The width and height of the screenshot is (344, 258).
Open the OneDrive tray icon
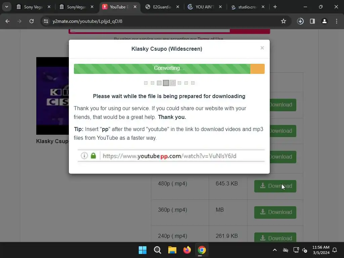pos(286,250)
